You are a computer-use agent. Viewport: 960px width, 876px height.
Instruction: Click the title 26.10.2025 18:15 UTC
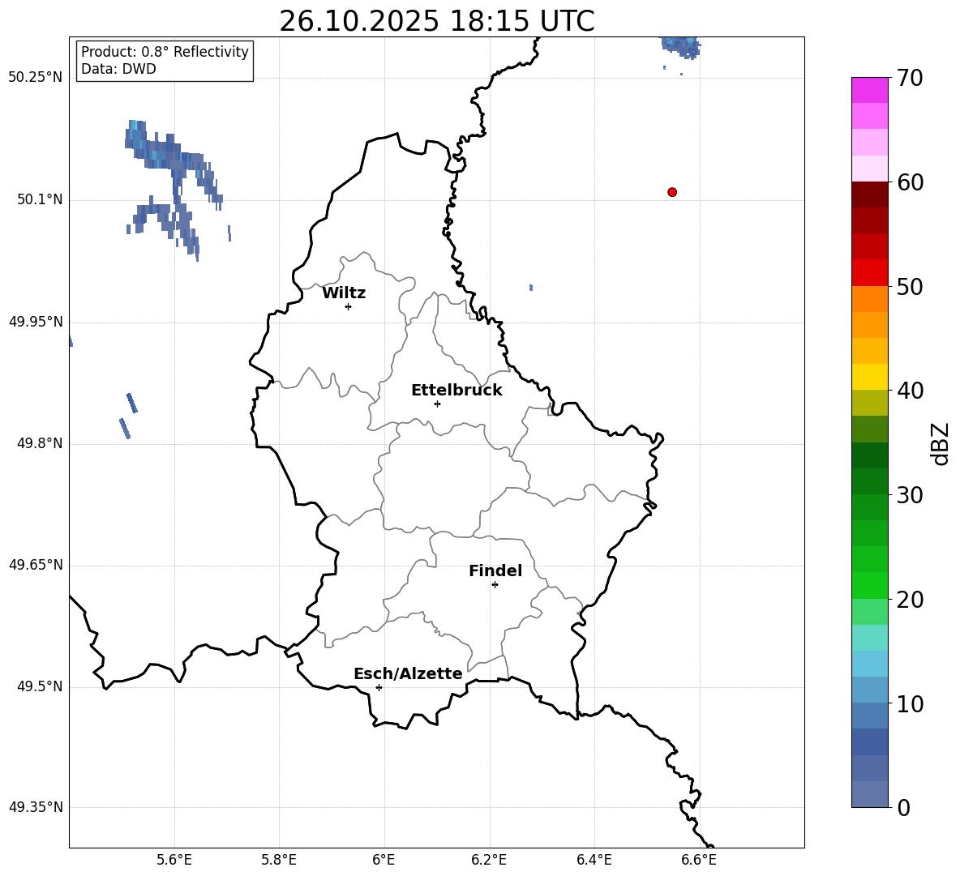tap(437, 21)
